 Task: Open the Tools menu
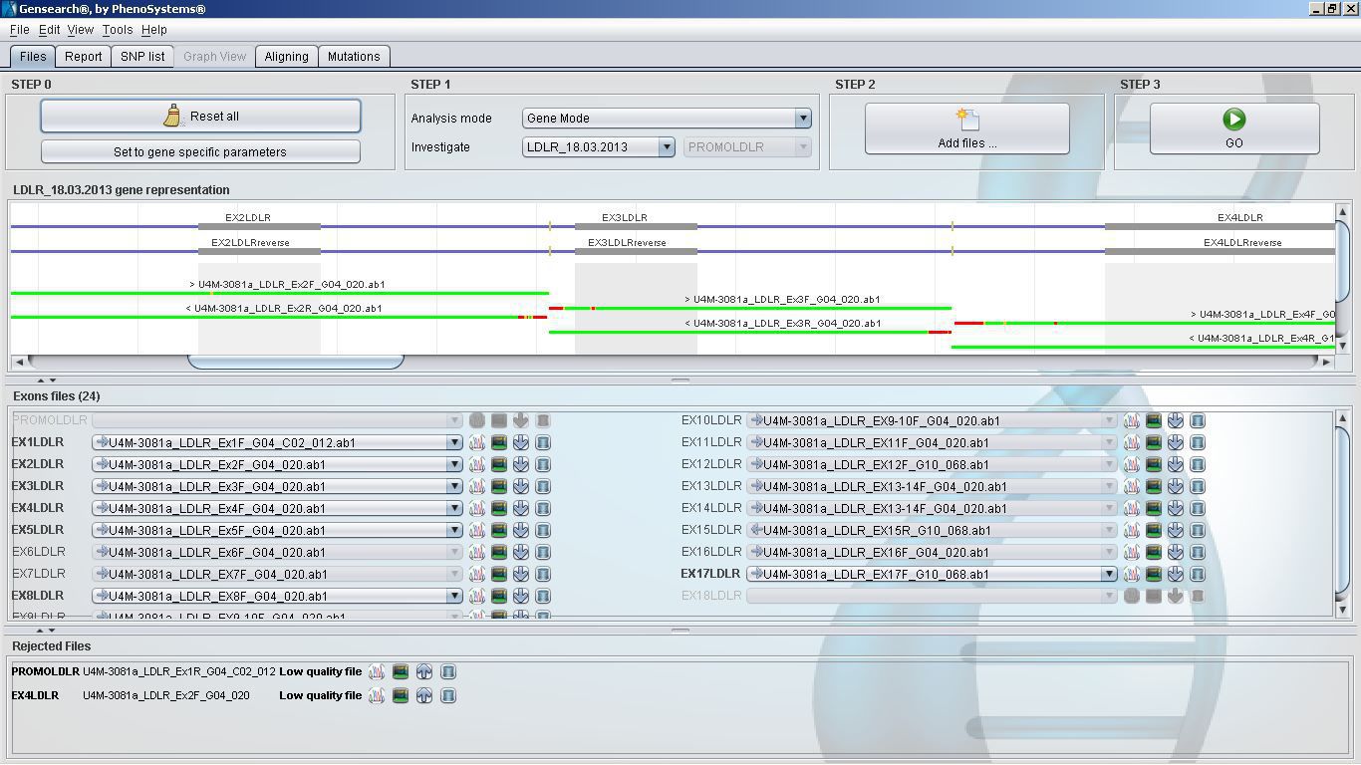[117, 30]
